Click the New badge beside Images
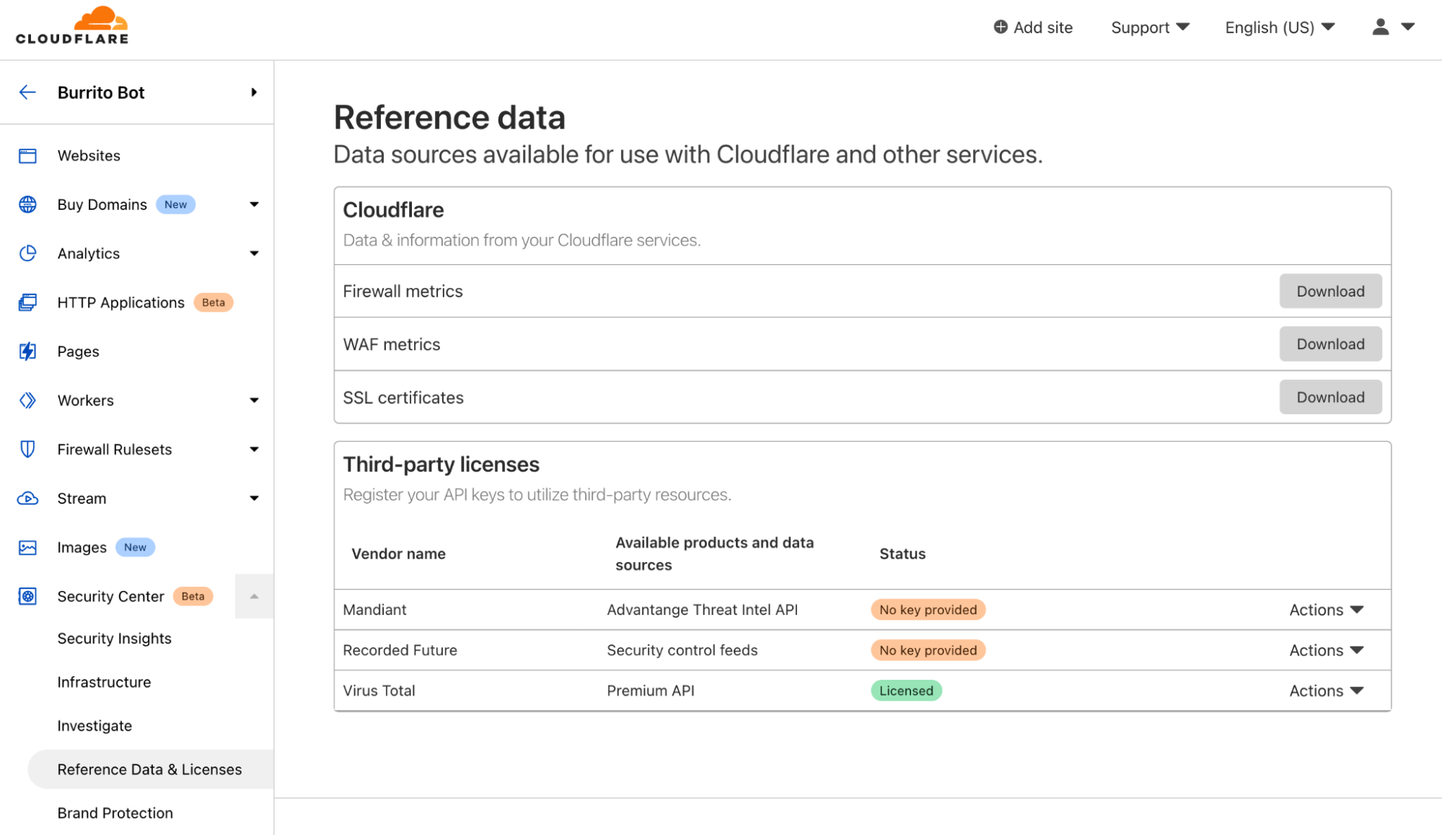The height and width of the screenshot is (835, 1442). coord(135,548)
